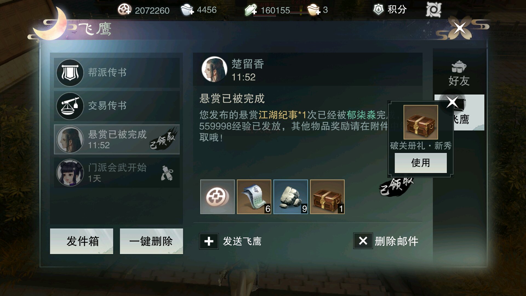The width and height of the screenshot is (526, 296).
Task: Select the treasure chest attachment with count 1
Action: point(327,197)
